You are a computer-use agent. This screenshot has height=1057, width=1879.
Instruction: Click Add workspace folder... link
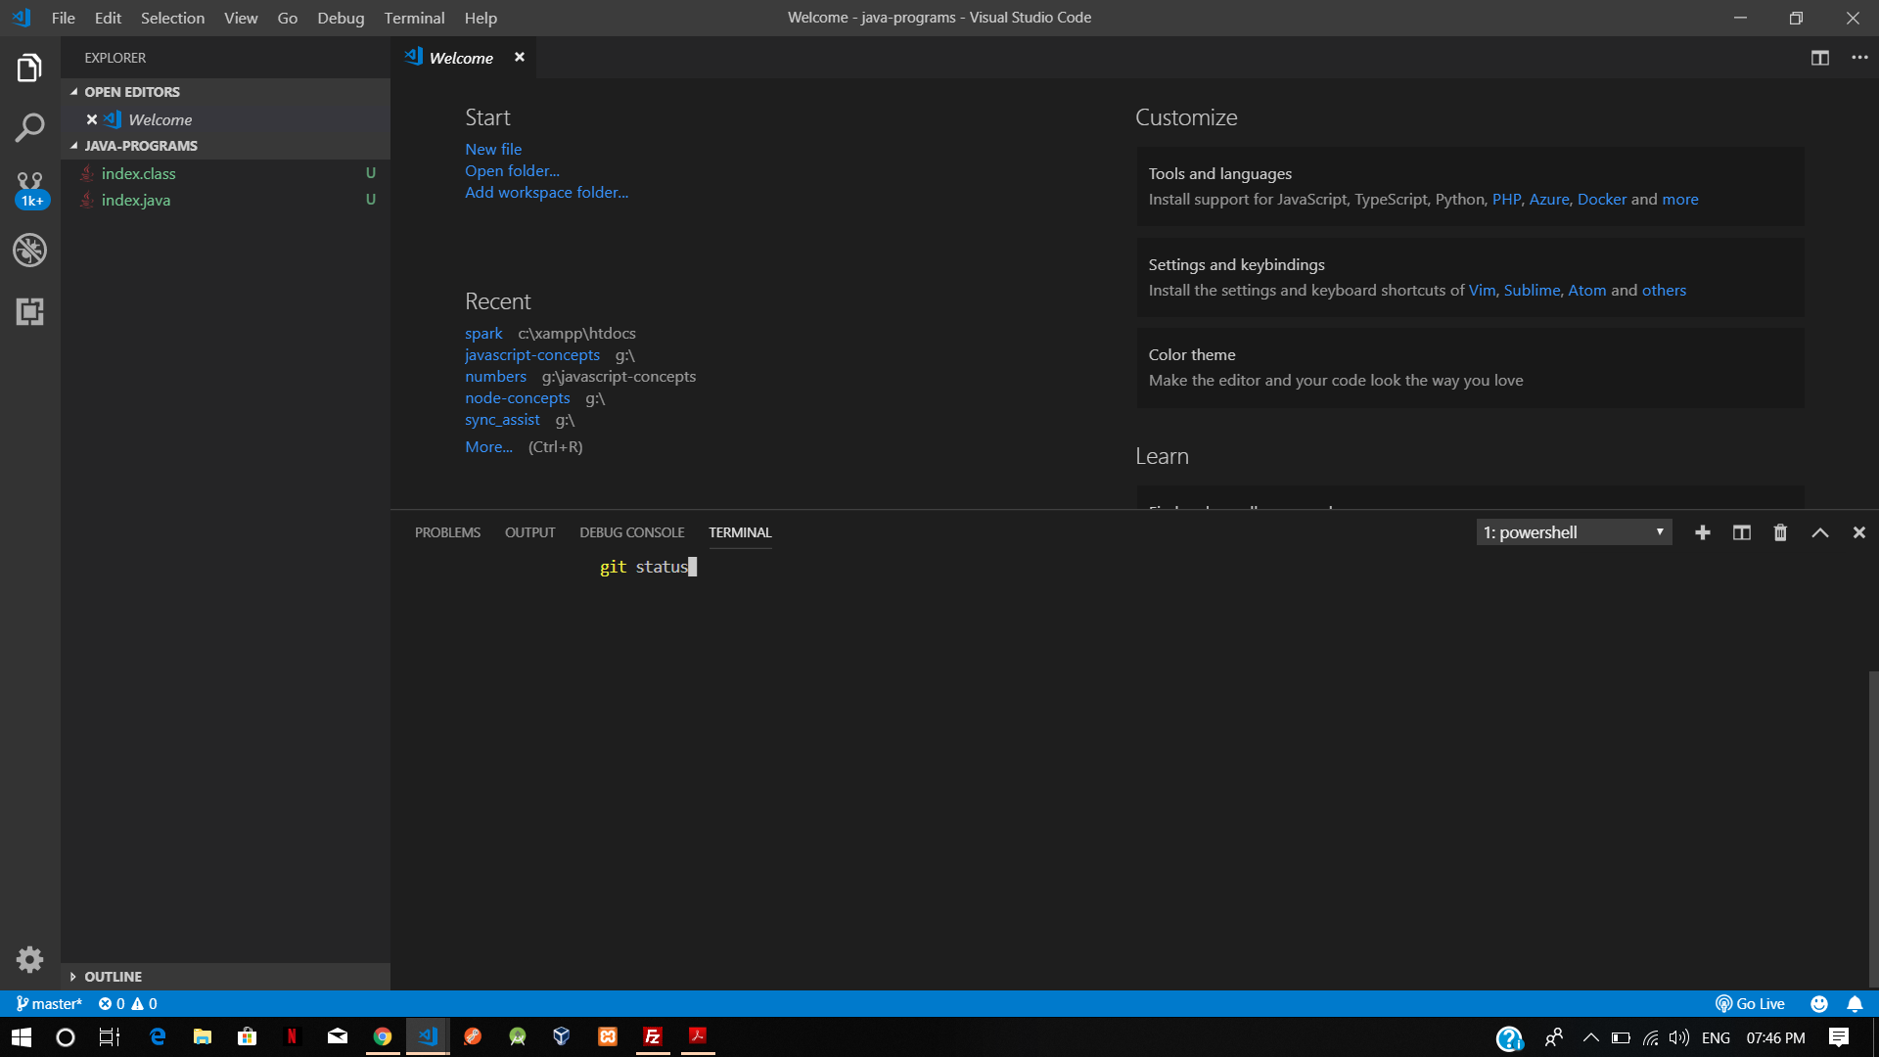546,192
